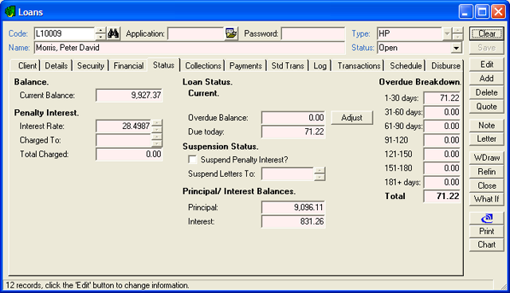Click the Add button

pos(487,78)
